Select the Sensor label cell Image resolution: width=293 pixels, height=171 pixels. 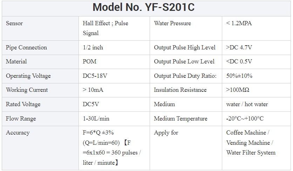pos(14,23)
